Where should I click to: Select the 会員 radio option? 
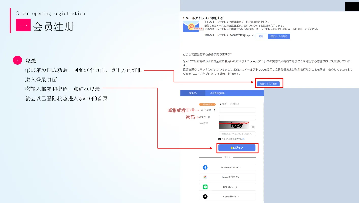[220, 104]
